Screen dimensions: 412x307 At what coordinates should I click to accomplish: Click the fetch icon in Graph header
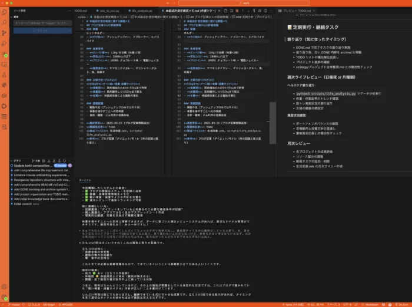(x=49, y=160)
